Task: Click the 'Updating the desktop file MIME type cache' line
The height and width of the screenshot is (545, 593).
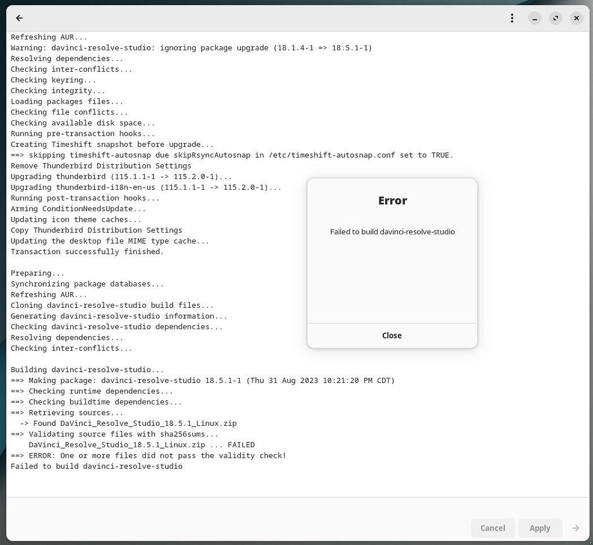Action: point(109,241)
